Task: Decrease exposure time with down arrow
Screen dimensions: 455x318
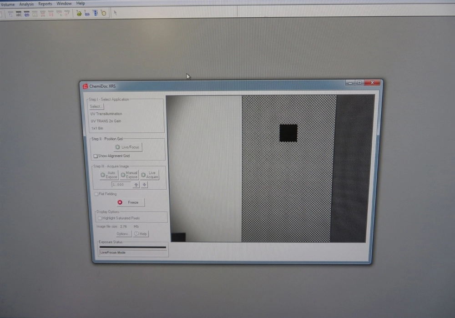Action: coord(144,185)
